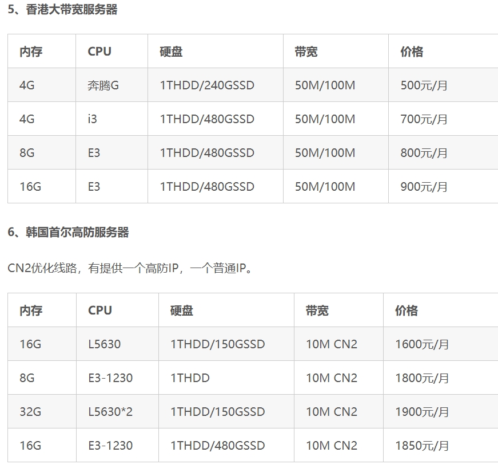This screenshot has height=464, width=498.
Task: Click the heading "6、韩国首尔高防服务器"
Action: [x=68, y=233]
